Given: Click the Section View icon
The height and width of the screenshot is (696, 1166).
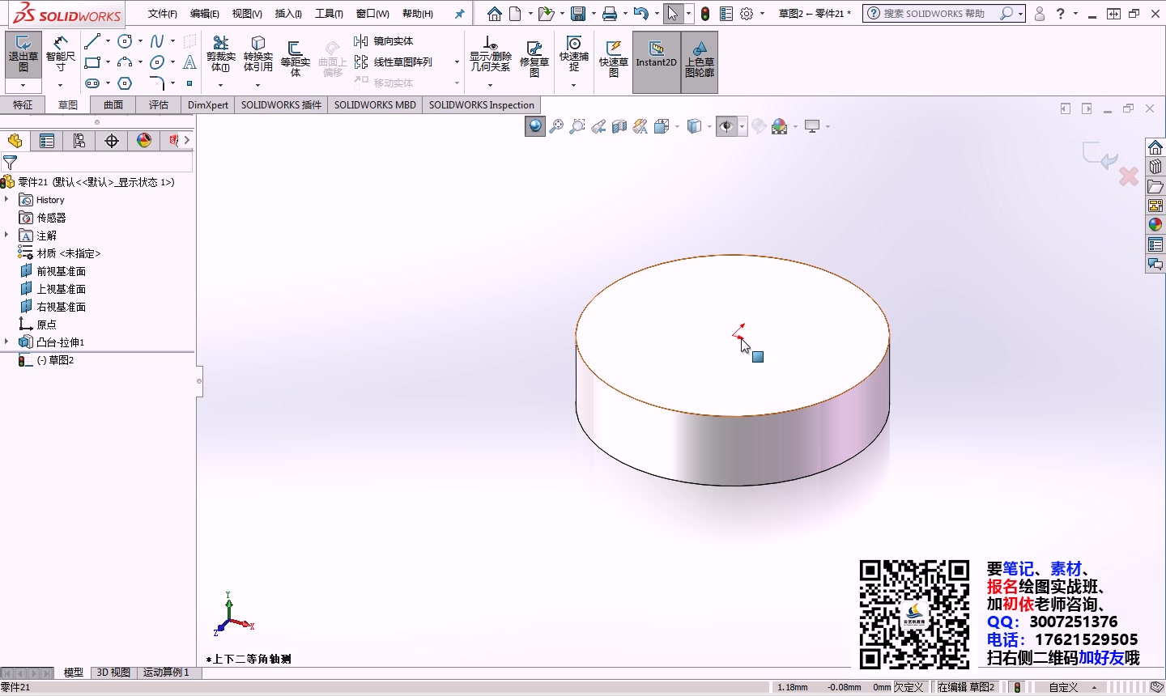Looking at the screenshot, I should pyautogui.click(x=619, y=126).
